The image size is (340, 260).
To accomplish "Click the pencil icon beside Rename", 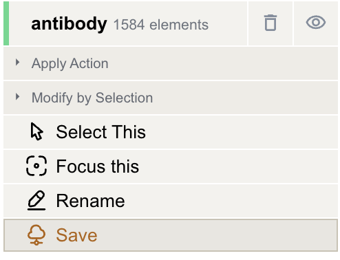I will coord(36,200).
